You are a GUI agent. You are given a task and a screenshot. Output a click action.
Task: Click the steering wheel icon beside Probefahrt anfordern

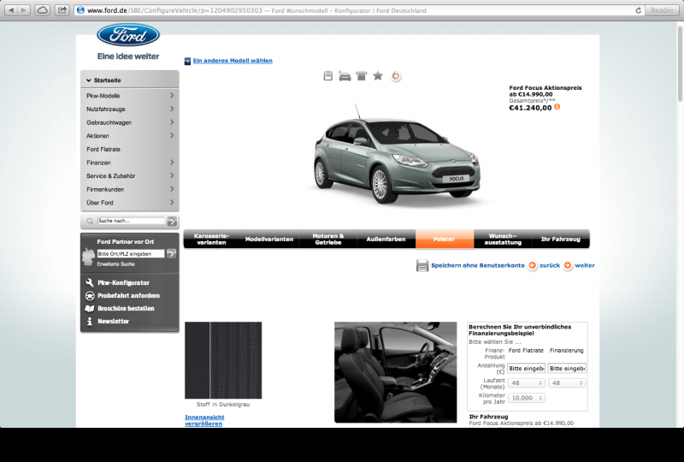tap(90, 296)
